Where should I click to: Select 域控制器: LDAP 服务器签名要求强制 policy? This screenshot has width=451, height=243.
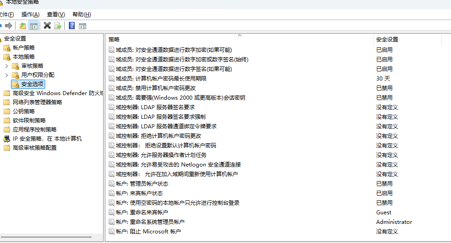(x=161, y=117)
